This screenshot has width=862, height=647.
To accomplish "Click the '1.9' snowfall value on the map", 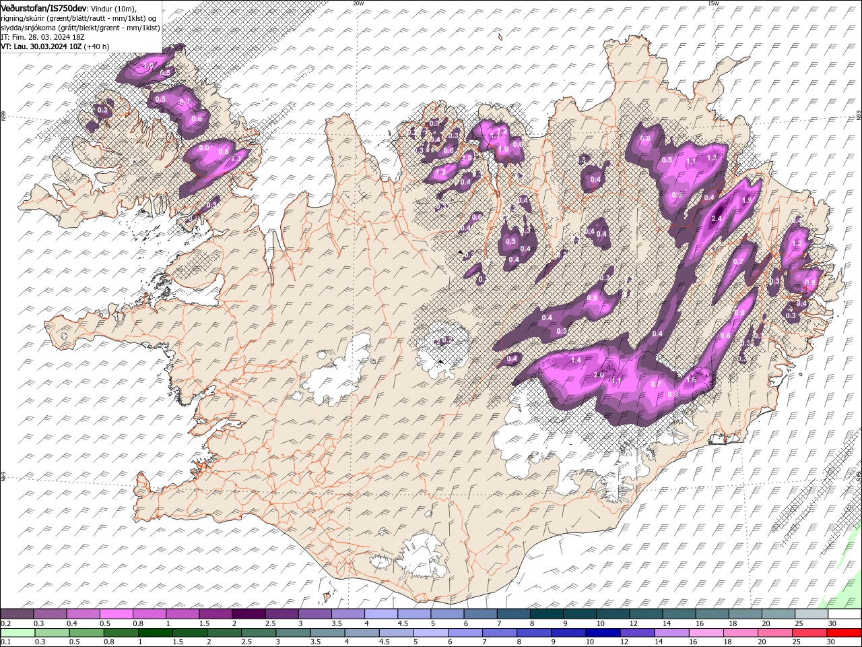I will (746, 201).
